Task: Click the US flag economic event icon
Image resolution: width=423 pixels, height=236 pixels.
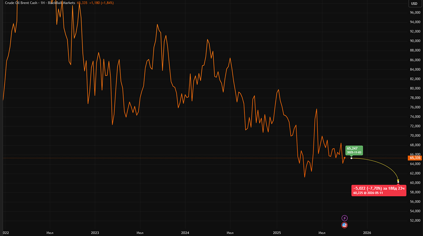Action: pyautogui.click(x=344, y=225)
